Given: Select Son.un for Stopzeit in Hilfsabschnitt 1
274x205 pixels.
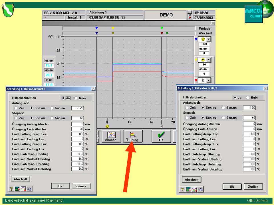Looking at the screenshot, I should coord(52,118).
